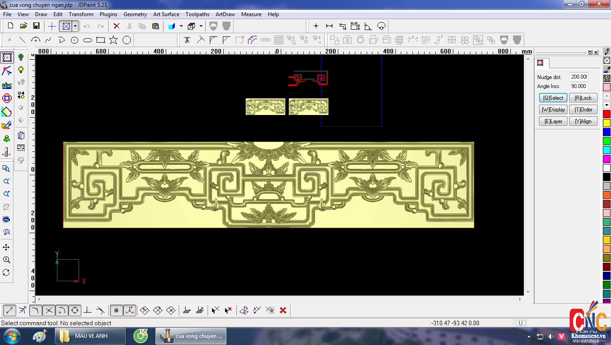Open the blue cube render dropdown

[x=181, y=26]
